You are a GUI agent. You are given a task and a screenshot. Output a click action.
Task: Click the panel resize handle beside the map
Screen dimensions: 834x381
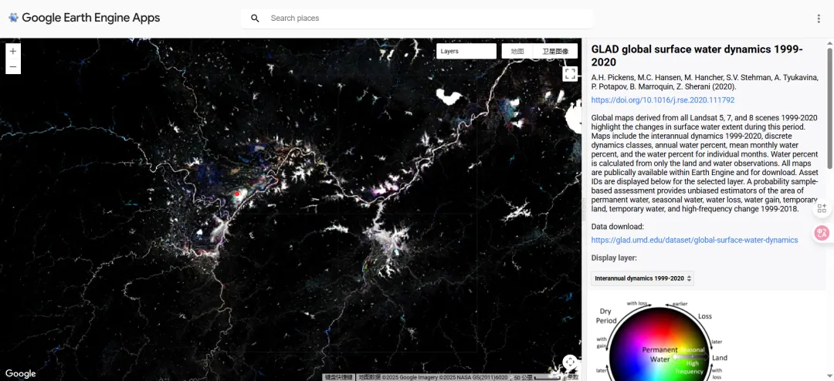(584, 209)
